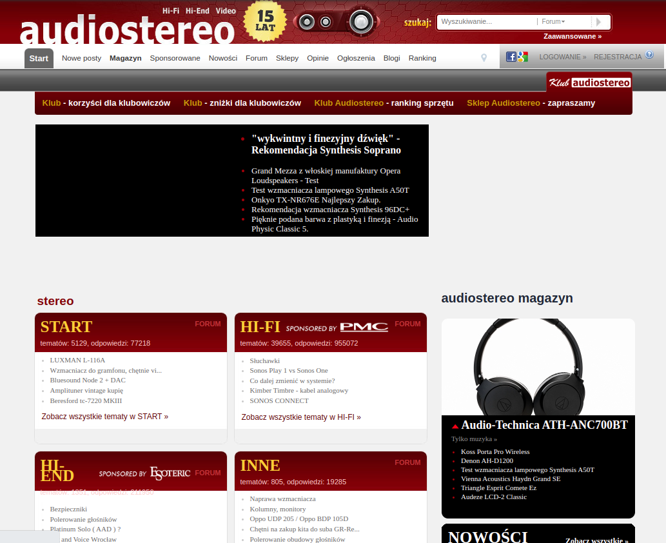
Task: Open the Oppo UDP 205 / Oppo BDP 105D topic
Action: (299, 518)
